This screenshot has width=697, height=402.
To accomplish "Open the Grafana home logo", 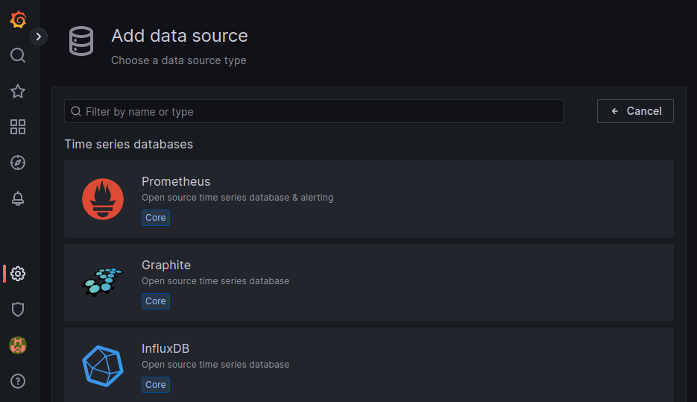I will (18, 19).
